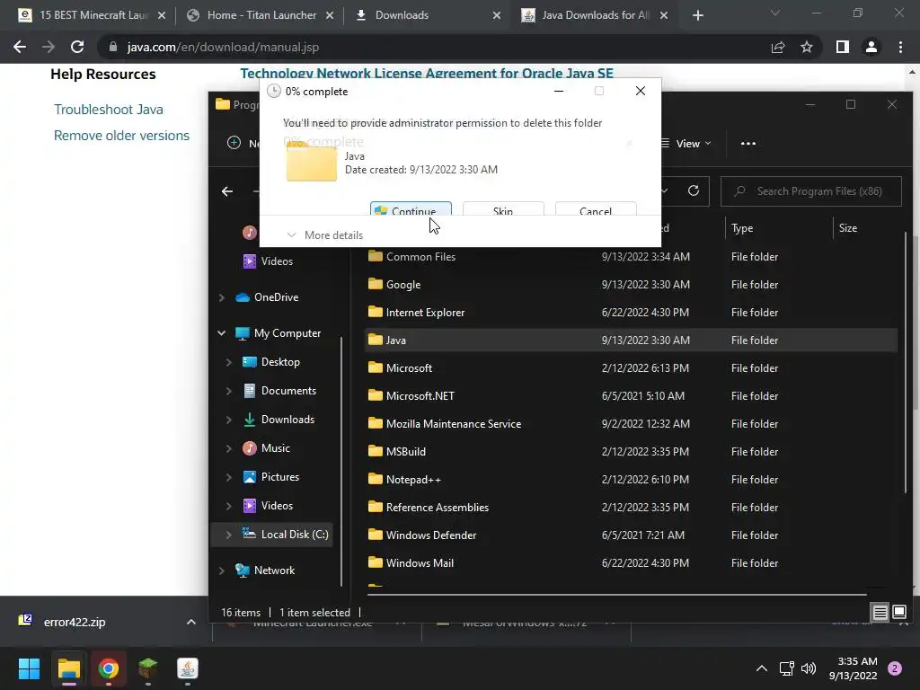Screen dimensions: 920x690
Task: Sort by Type column header
Action: click(778, 228)
